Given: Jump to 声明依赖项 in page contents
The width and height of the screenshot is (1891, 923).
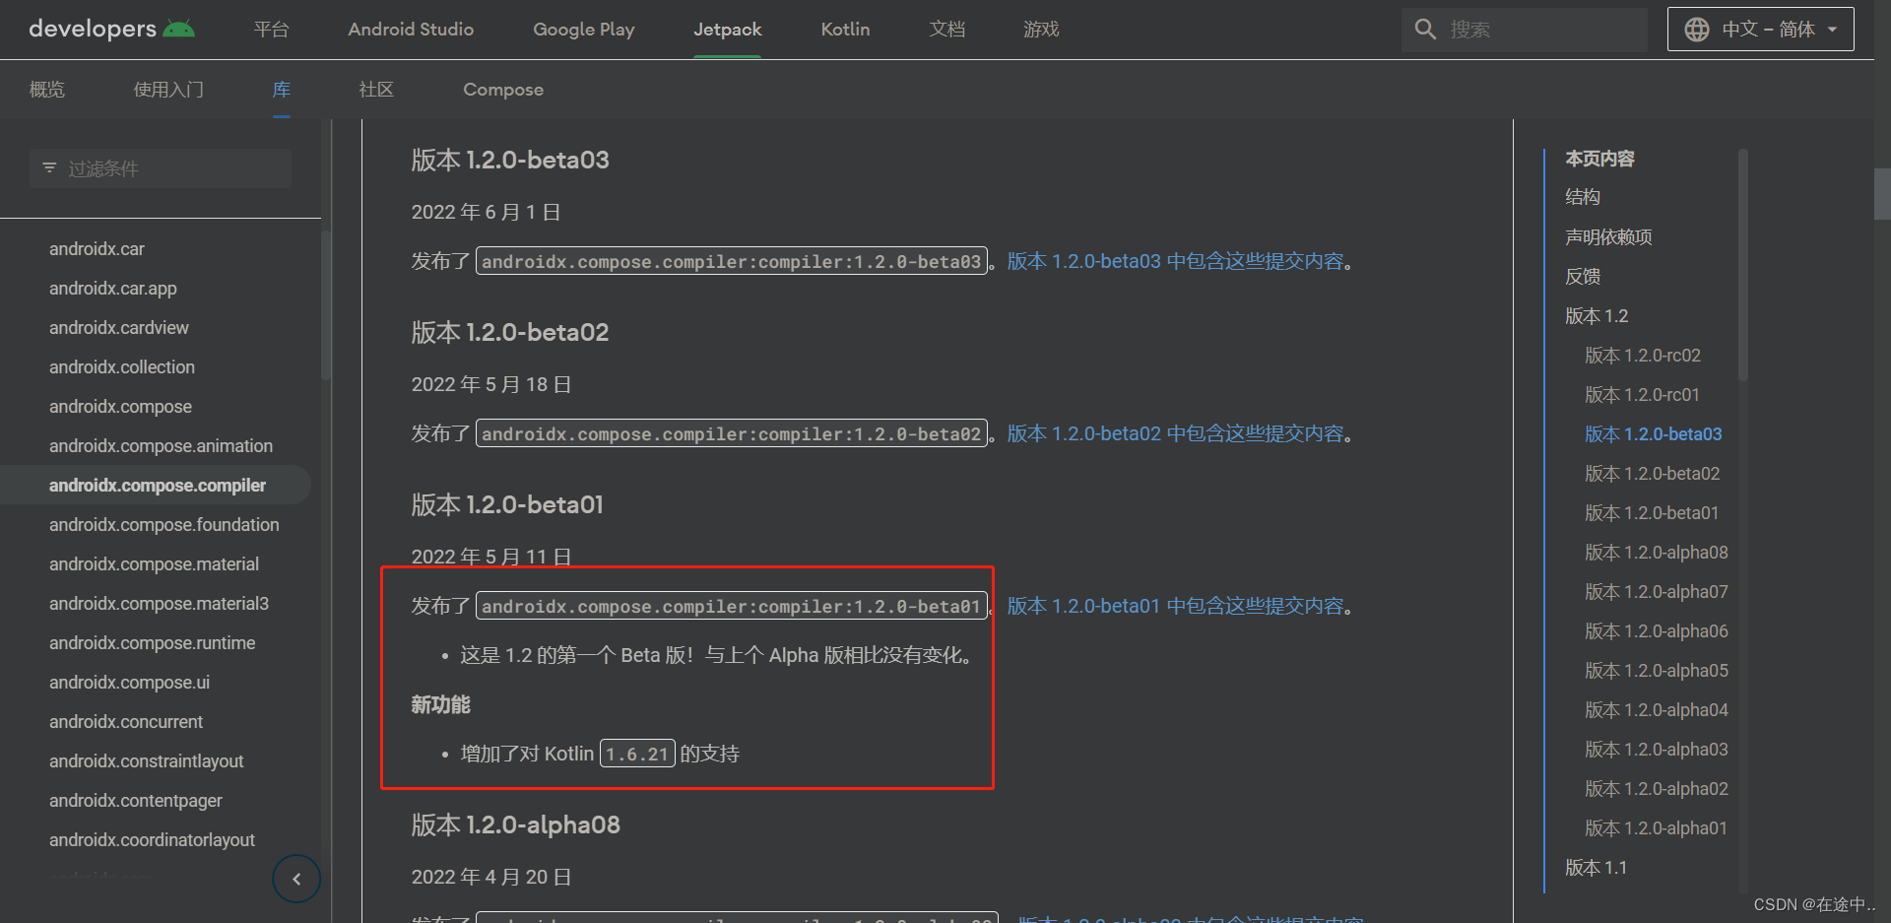Looking at the screenshot, I should point(1608,237).
